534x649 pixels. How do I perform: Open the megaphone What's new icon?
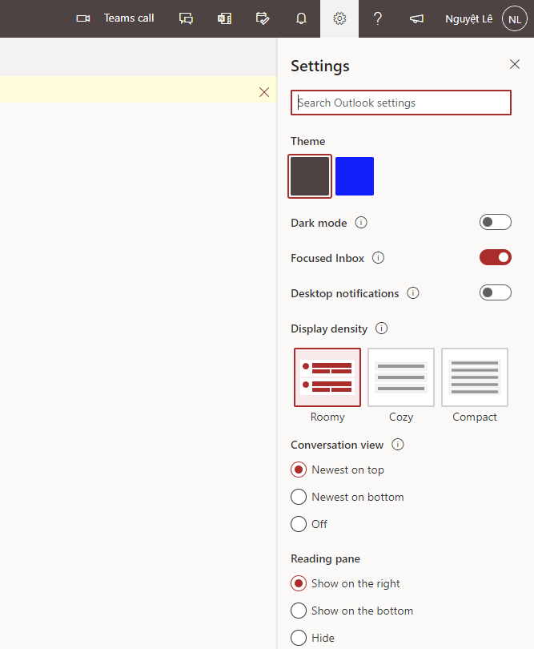pyautogui.click(x=416, y=18)
